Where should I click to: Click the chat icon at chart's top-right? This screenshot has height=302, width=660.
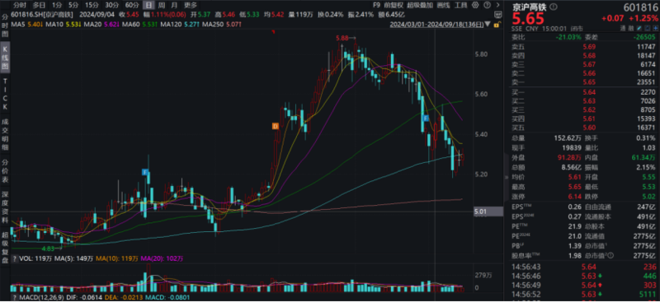(498, 15)
